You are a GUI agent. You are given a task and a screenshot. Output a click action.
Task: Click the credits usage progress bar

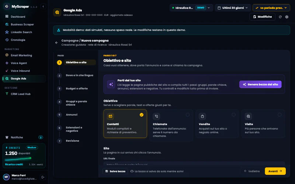[18, 159]
